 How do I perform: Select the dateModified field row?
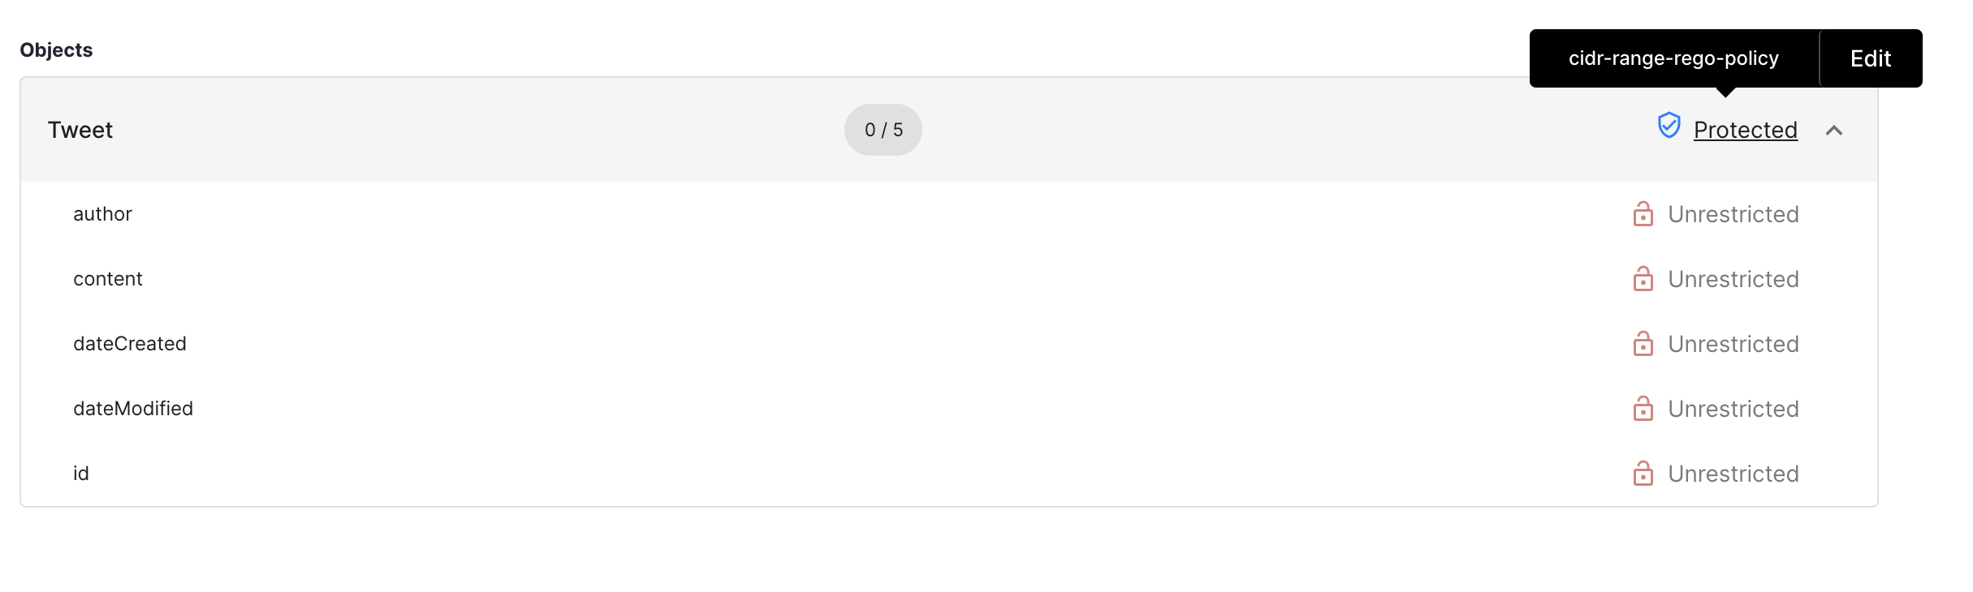(949, 409)
